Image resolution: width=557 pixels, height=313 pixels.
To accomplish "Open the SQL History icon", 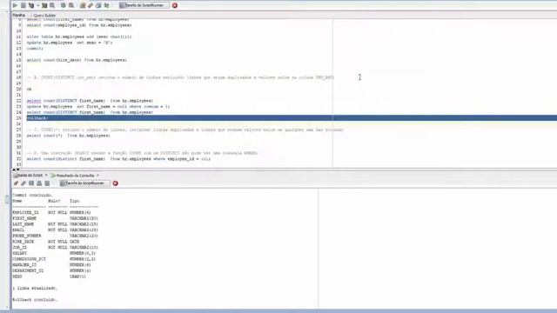I will tap(98, 5).
